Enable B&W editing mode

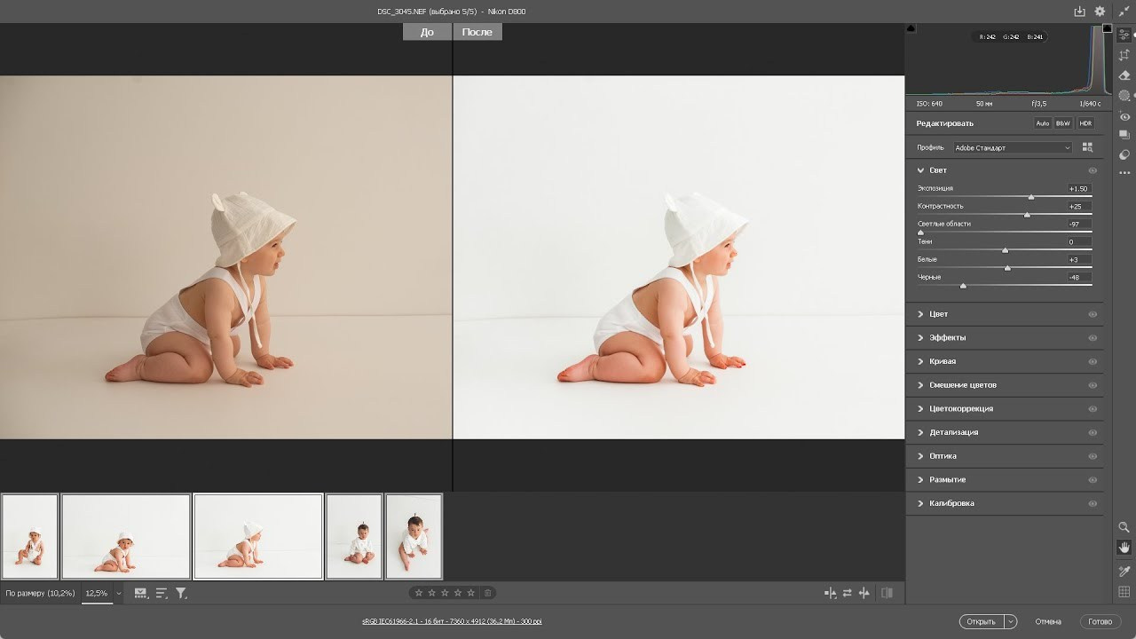coord(1062,122)
